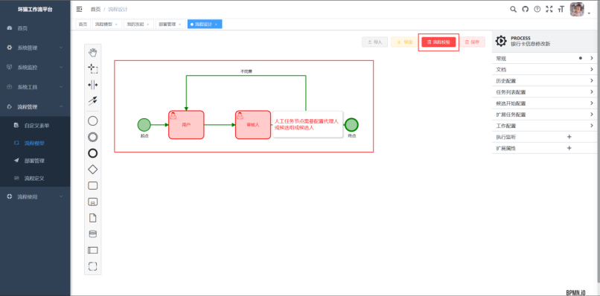Screen dimensions: 600x296
Task: Select the hand tool in palette
Action: point(92,52)
